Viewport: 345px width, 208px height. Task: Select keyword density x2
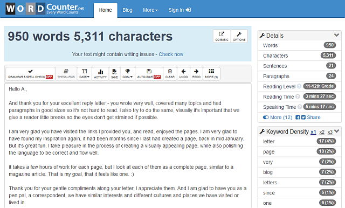point(322,132)
